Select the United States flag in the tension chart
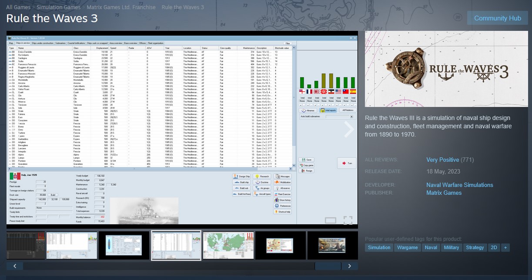The height and width of the screenshot is (280, 532). [338, 92]
